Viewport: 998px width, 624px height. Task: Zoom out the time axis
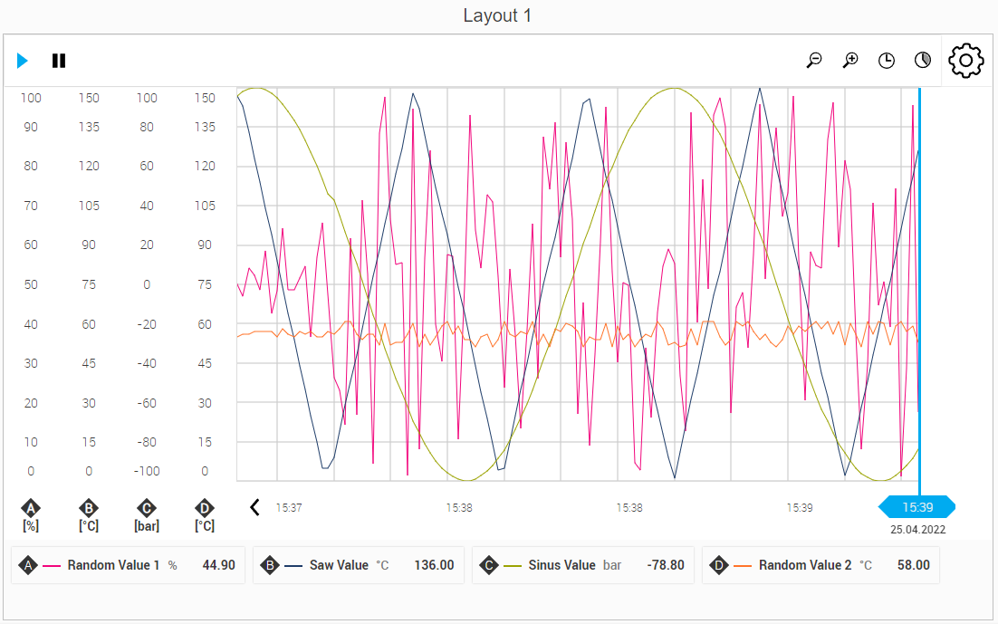tap(814, 61)
